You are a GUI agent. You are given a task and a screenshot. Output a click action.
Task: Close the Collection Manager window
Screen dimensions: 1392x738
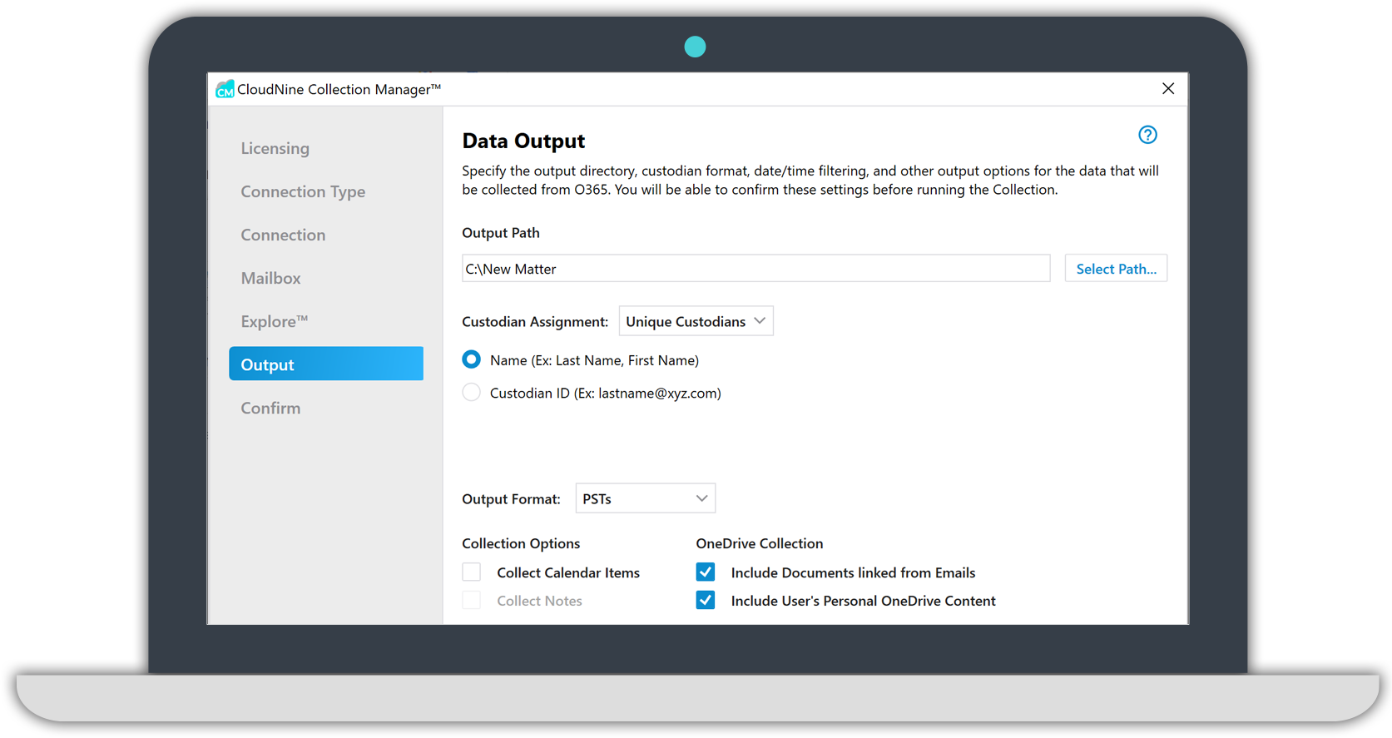pyautogui.click(x=1168, y=89)
